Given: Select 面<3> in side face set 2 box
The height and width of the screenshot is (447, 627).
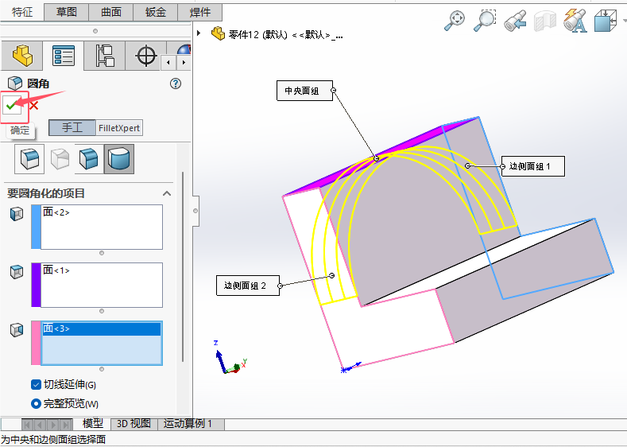Looking at the screenshot, I should click(x=102, y=328).
